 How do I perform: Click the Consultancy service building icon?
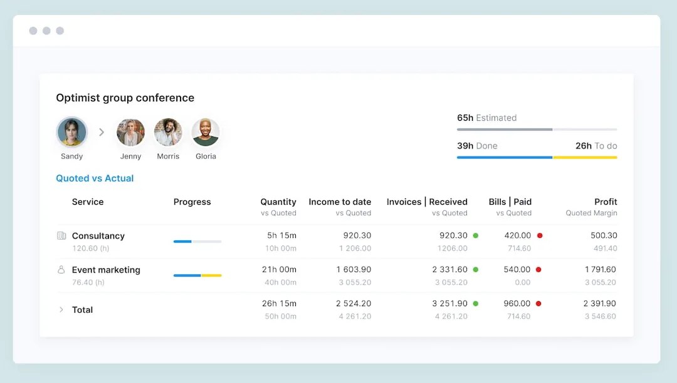point(61,236)
